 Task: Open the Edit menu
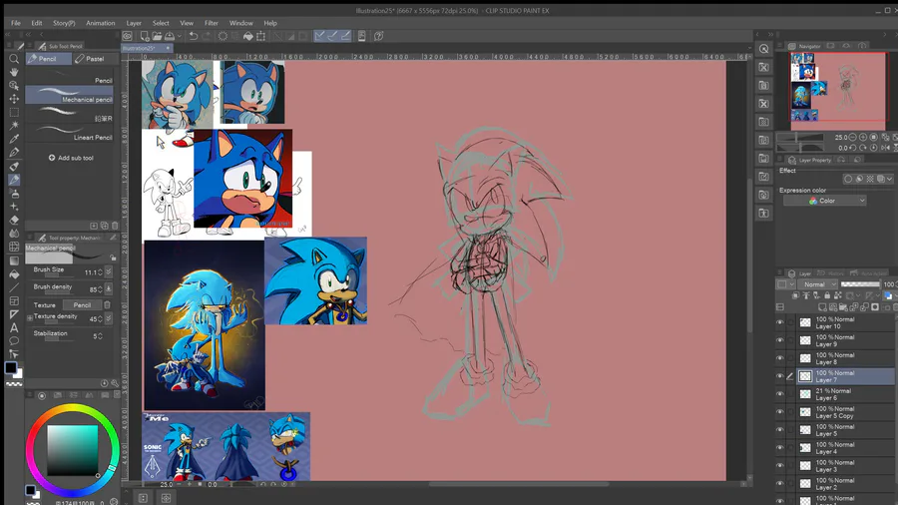[x=37, y=23]
